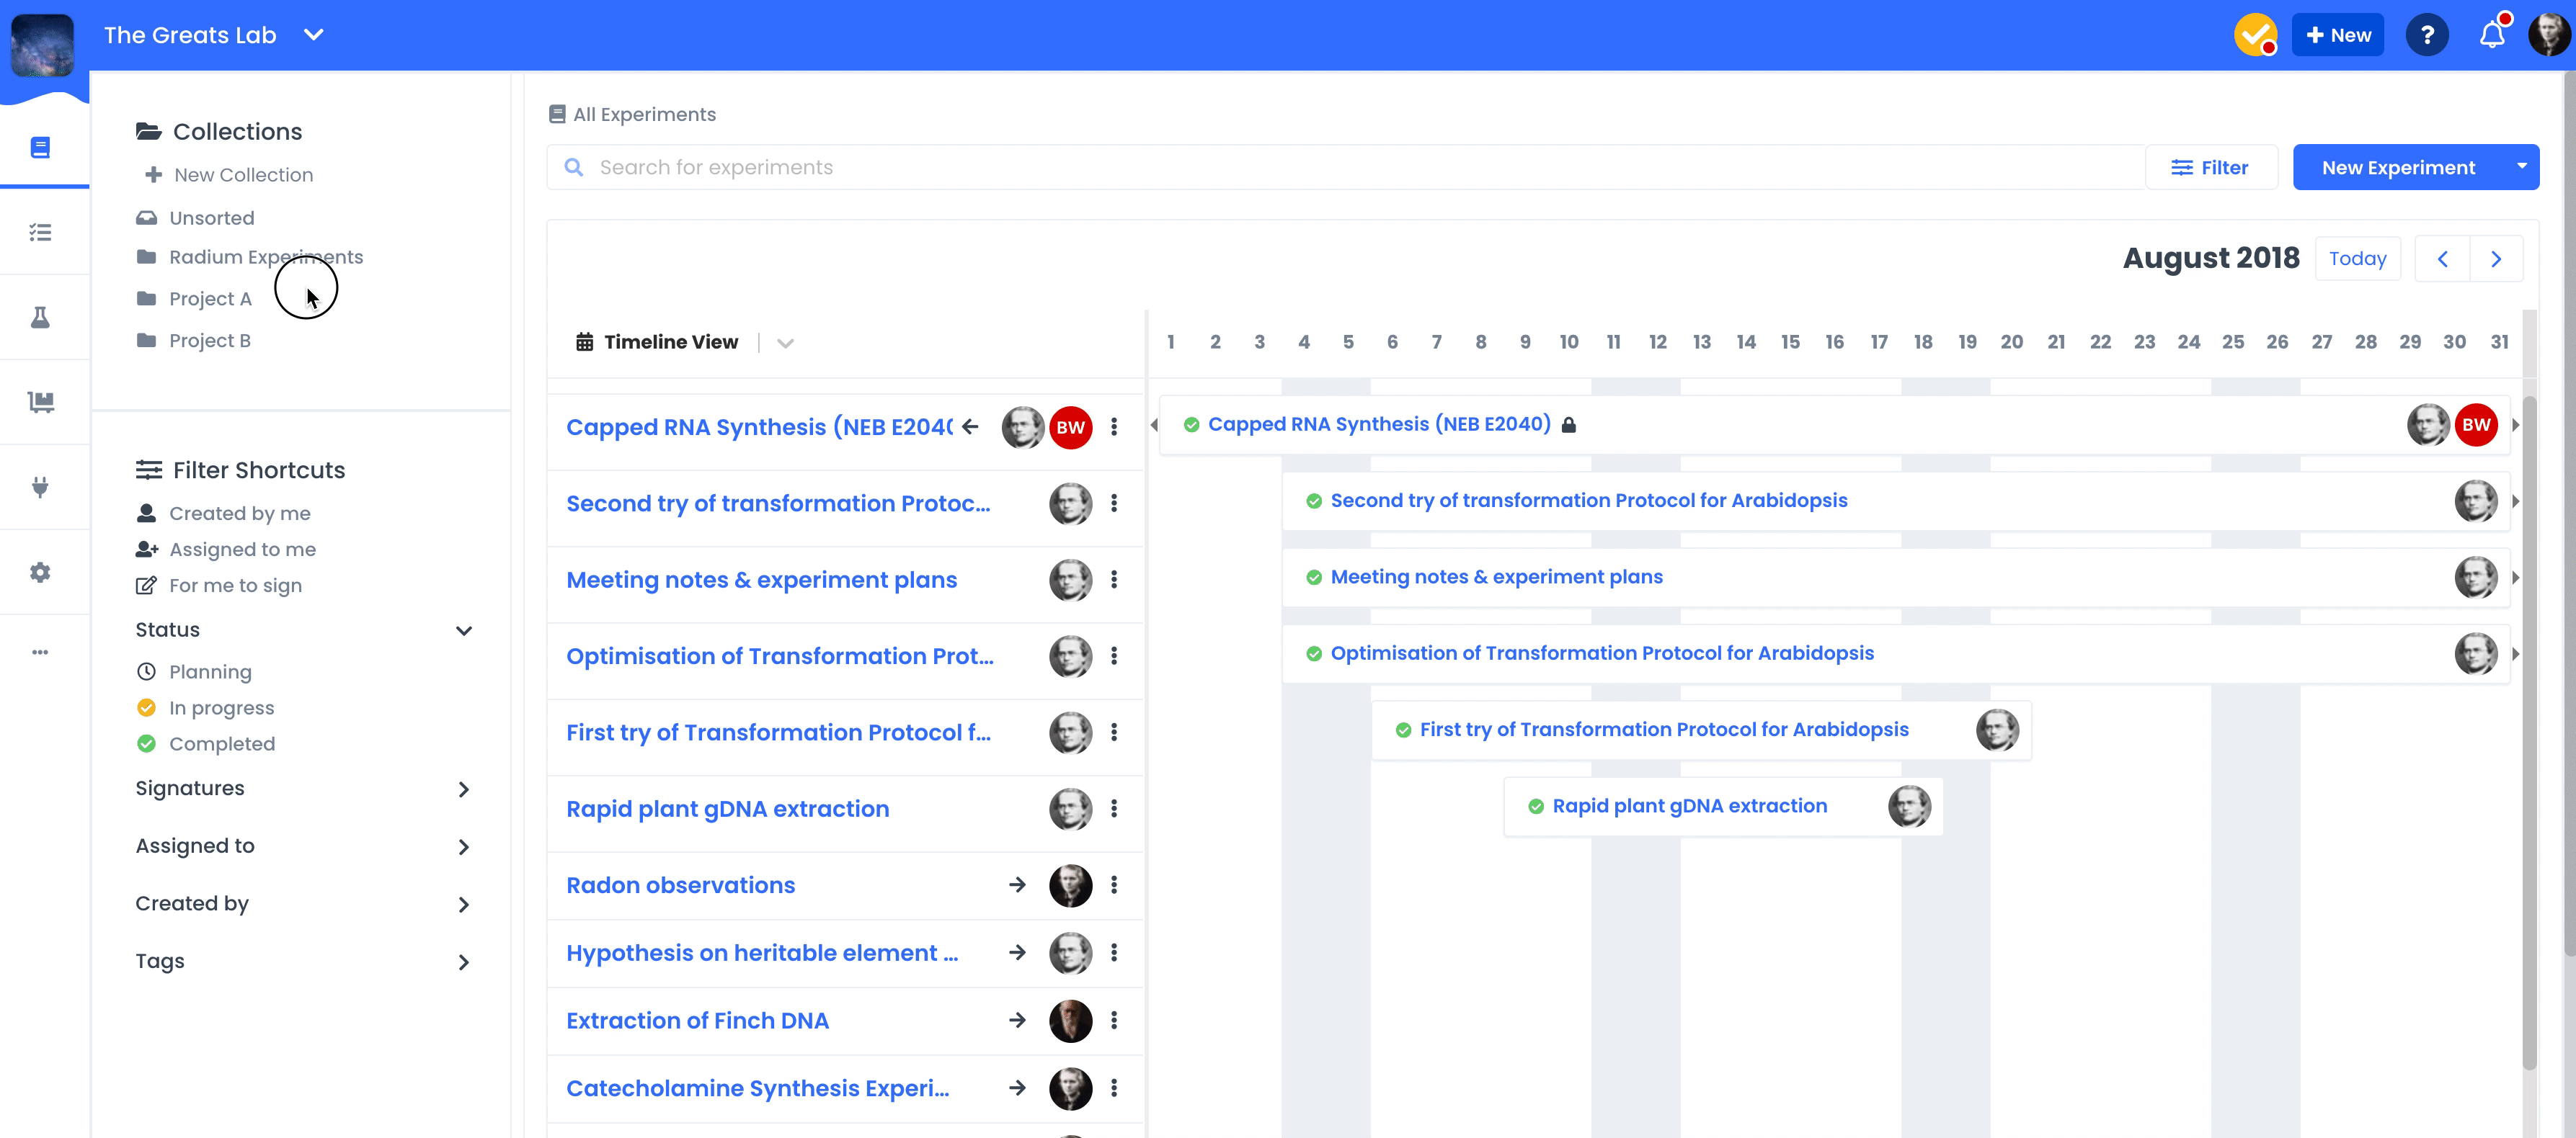The image size is (2576, 1138).
Task: Toggle the Completed status filter
Action: 221,743
